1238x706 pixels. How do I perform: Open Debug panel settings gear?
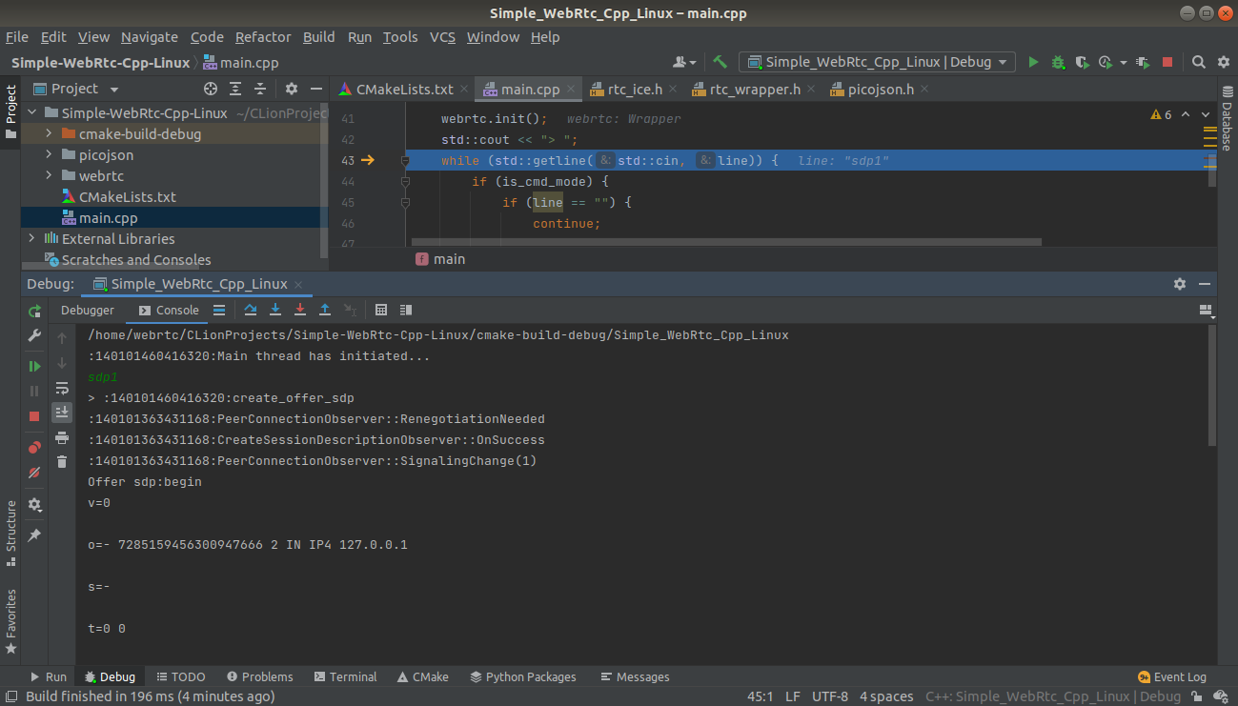pyautogui.click(x=1180, y=284)
